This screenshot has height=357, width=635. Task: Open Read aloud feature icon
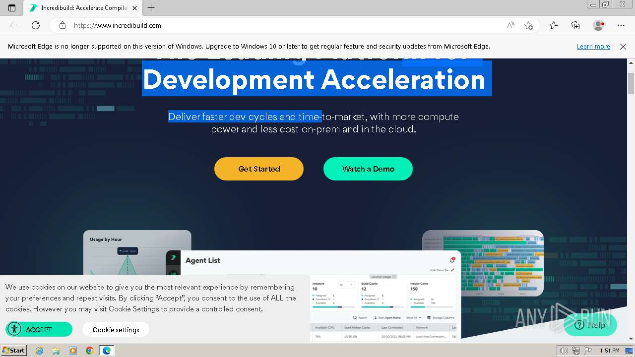[510, 25]
